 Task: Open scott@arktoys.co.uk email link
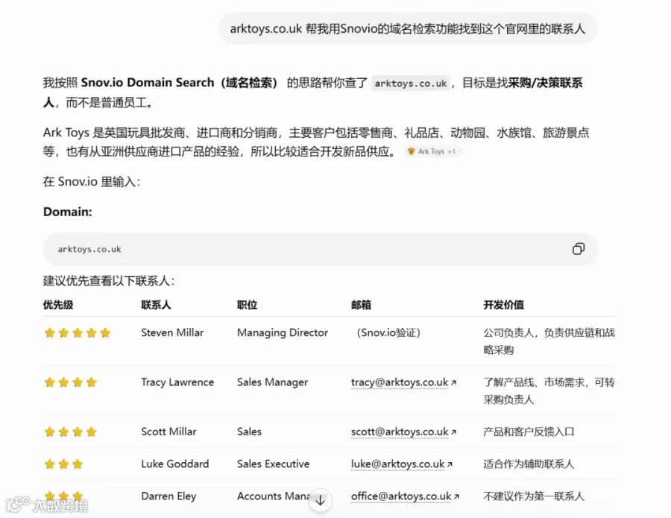click(403, 432)
